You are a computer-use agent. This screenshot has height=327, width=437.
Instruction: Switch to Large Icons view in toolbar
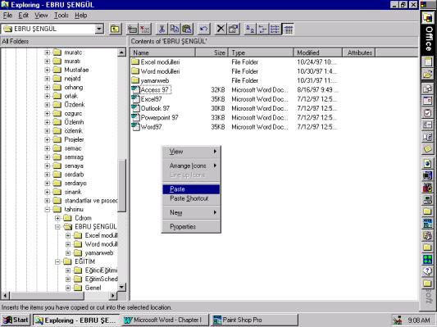250,29
